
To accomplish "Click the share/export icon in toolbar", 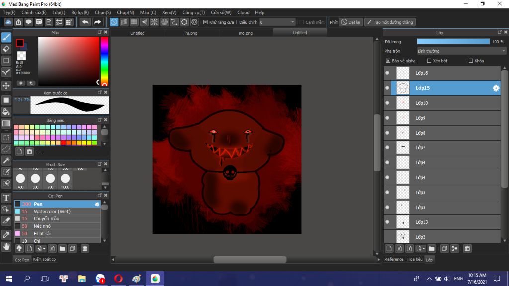I will point(18,22).
